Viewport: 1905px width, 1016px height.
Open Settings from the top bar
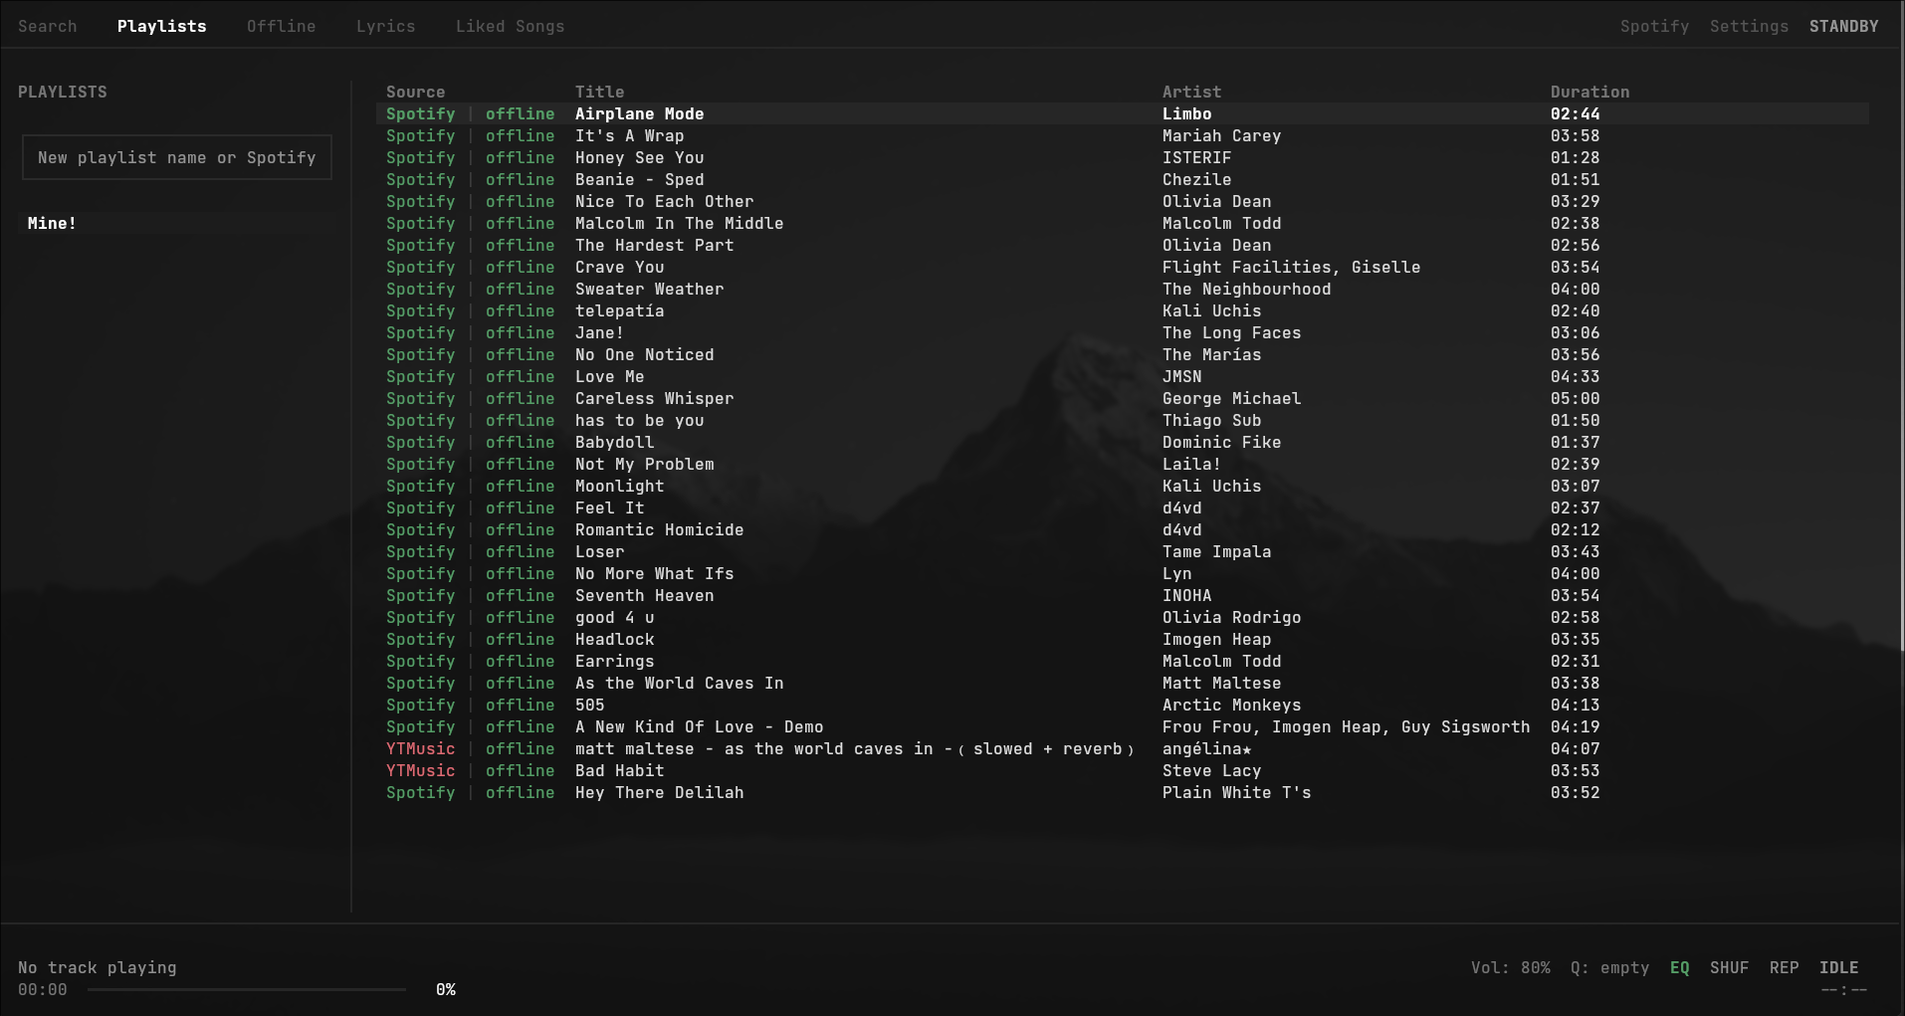click(x=1749, y=26)
